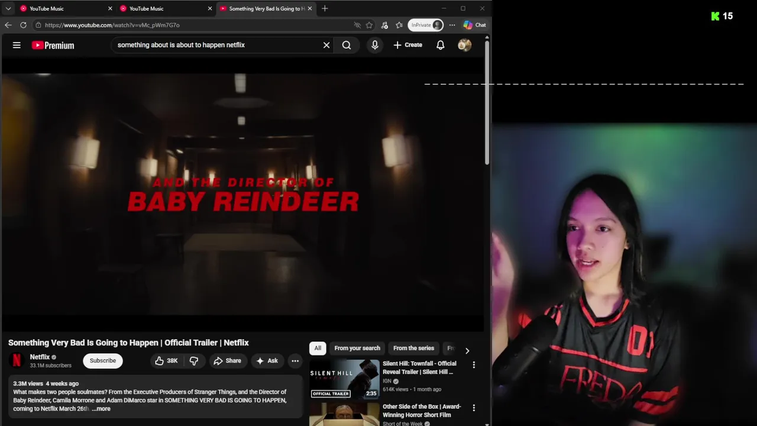The height and width of the screenshot is (426, 757).
Task: Open browser settings ellipsis menu
Action: click(x=452, y=25)
